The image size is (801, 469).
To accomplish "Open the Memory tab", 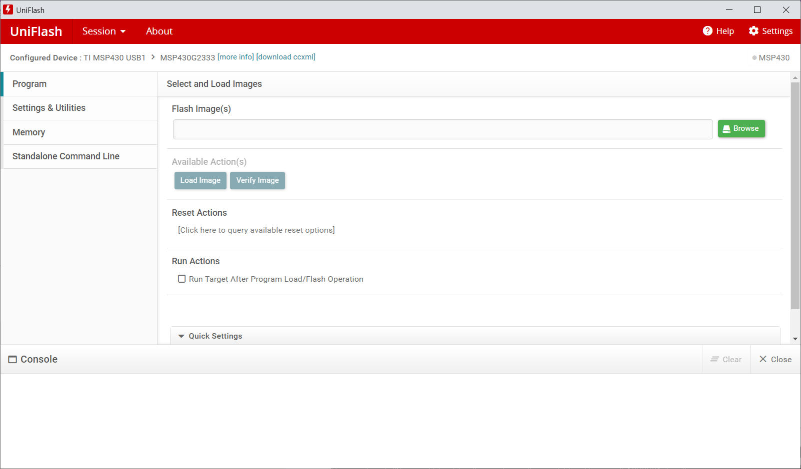I will pyautogui.click(x=80, y=132).
